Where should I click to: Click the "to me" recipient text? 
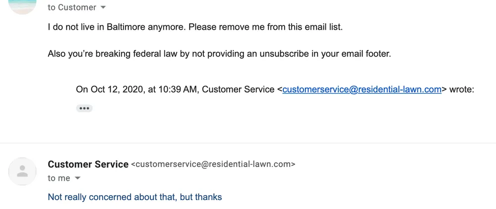(x=59, y=178)
